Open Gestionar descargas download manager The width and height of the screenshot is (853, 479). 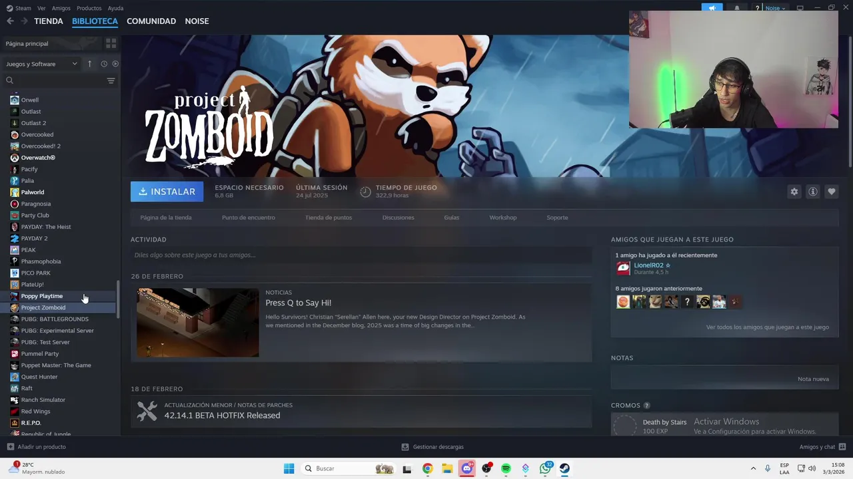[432, 447]
